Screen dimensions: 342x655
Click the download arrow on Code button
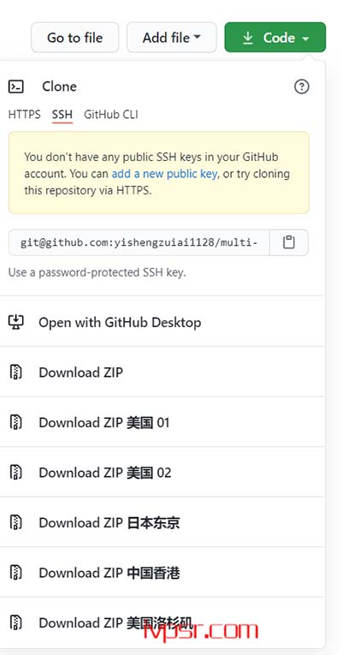tap(248, 38)
